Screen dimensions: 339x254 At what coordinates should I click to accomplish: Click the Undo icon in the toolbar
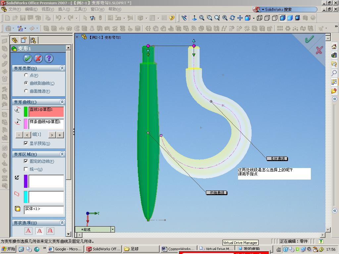tap(59, 18)
